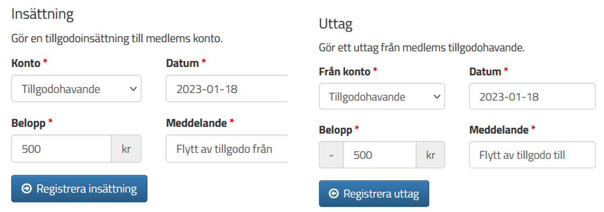Image resolution: width=604 pixels, height=212 pixels.
Task: Expand the Från konto select via its chevron arrow
Action: pyautogui.click(x=437, y=96)
